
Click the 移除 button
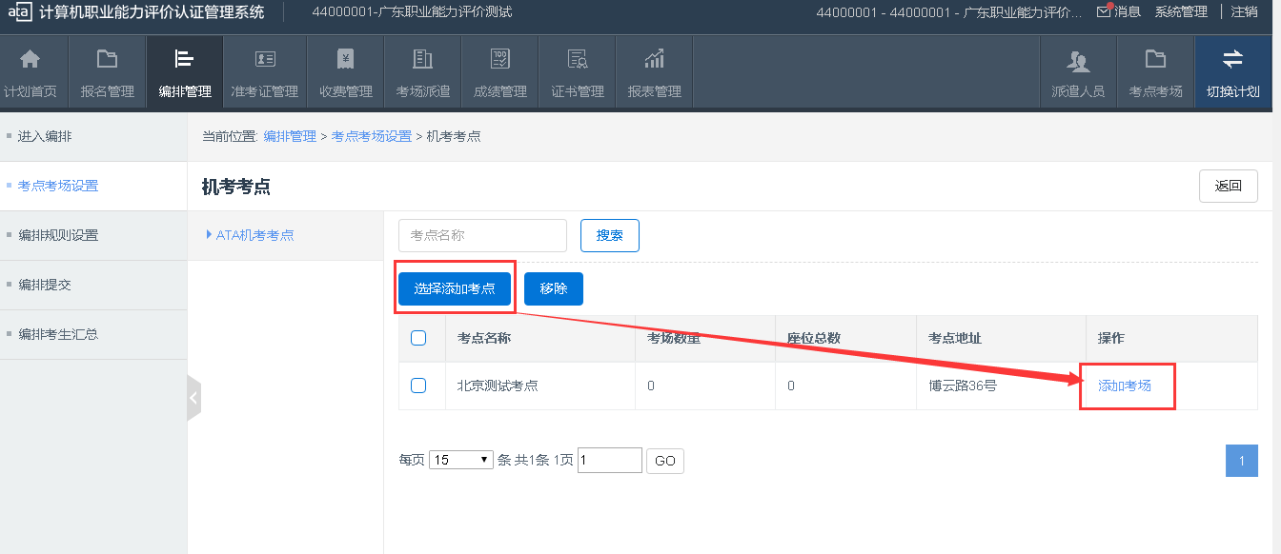(x=554, y=288)
